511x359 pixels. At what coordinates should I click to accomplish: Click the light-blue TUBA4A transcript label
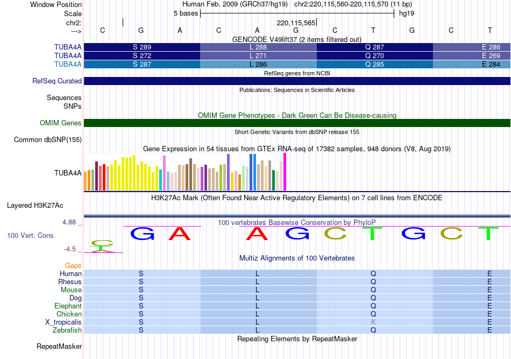tap(68, 64)
